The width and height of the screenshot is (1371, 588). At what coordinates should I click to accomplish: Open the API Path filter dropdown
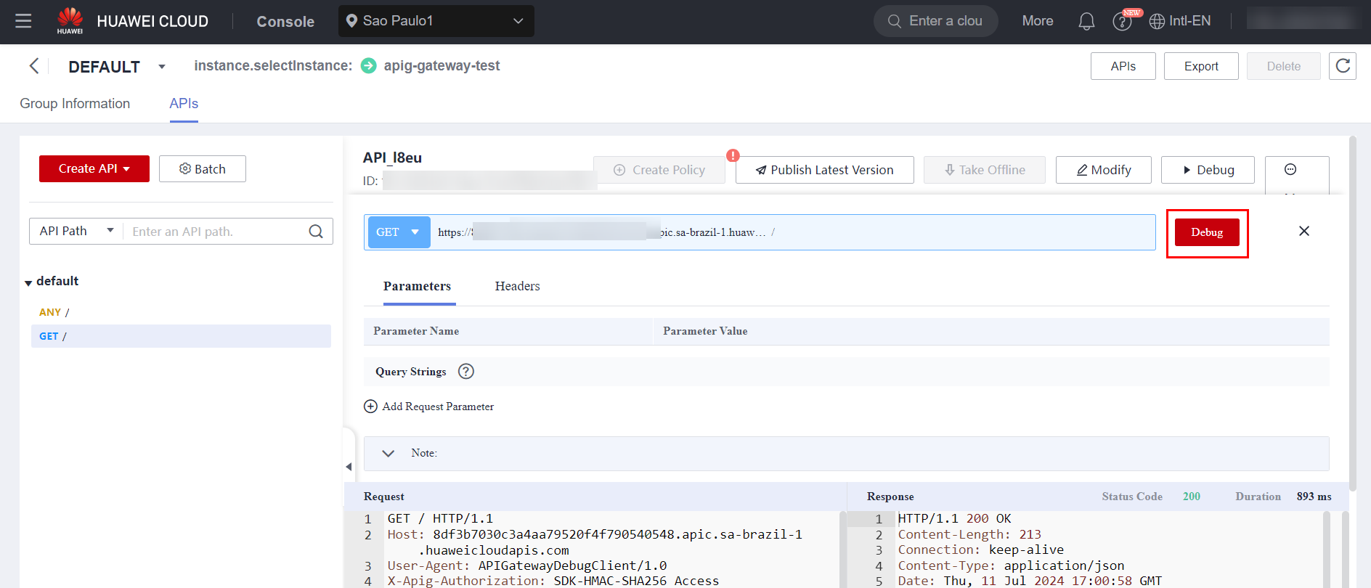[76, 231]
